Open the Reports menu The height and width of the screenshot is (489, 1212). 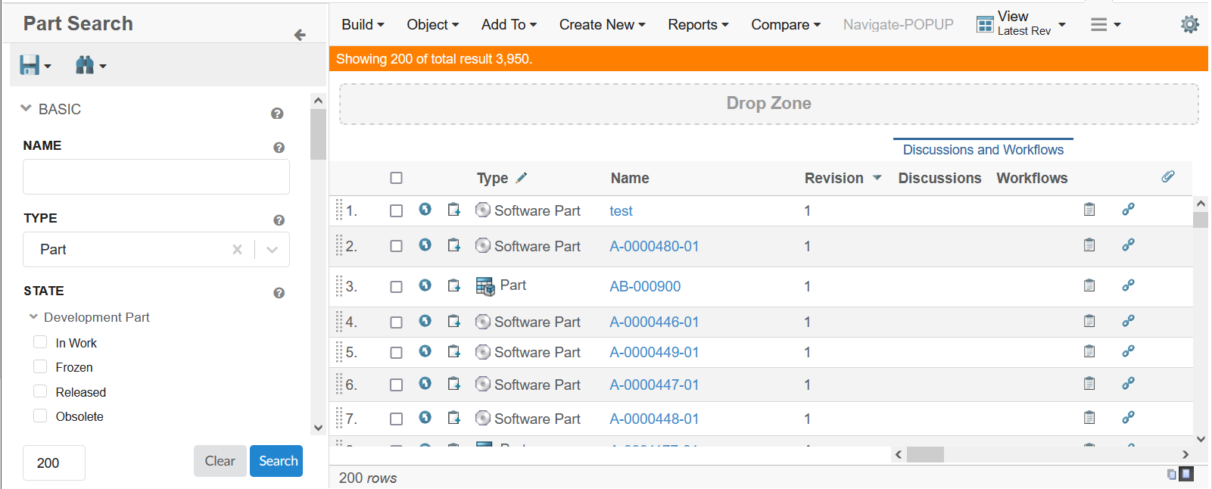[x=697, y=25]
